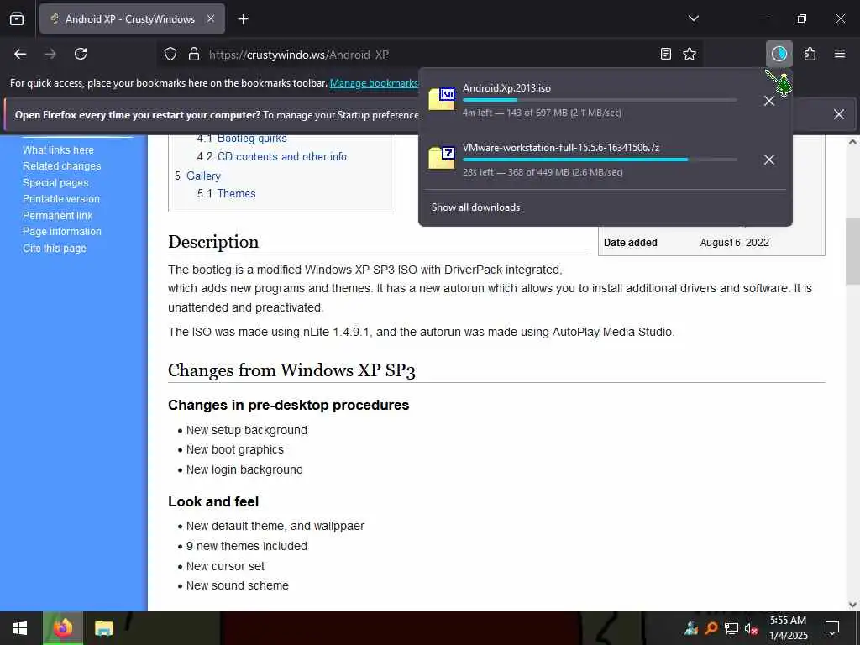Open the list all tabs chevron

[693, 18]
